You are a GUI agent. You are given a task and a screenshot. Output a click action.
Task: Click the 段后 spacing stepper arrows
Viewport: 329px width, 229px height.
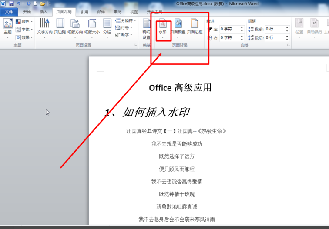287,38
